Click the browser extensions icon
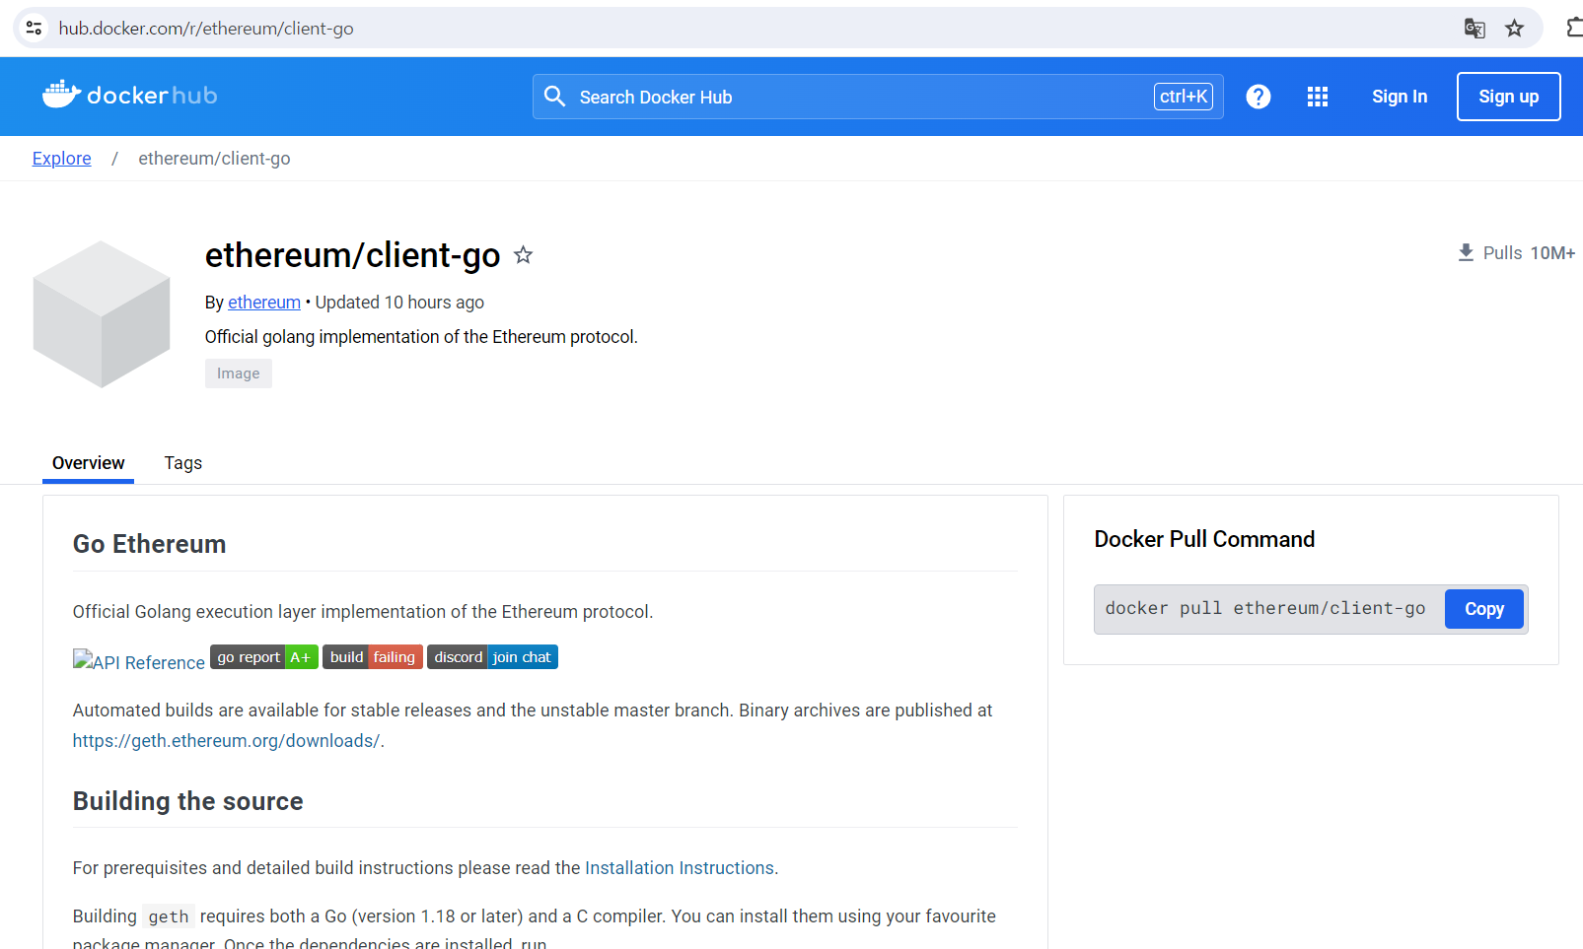 tap(1574, 29)
